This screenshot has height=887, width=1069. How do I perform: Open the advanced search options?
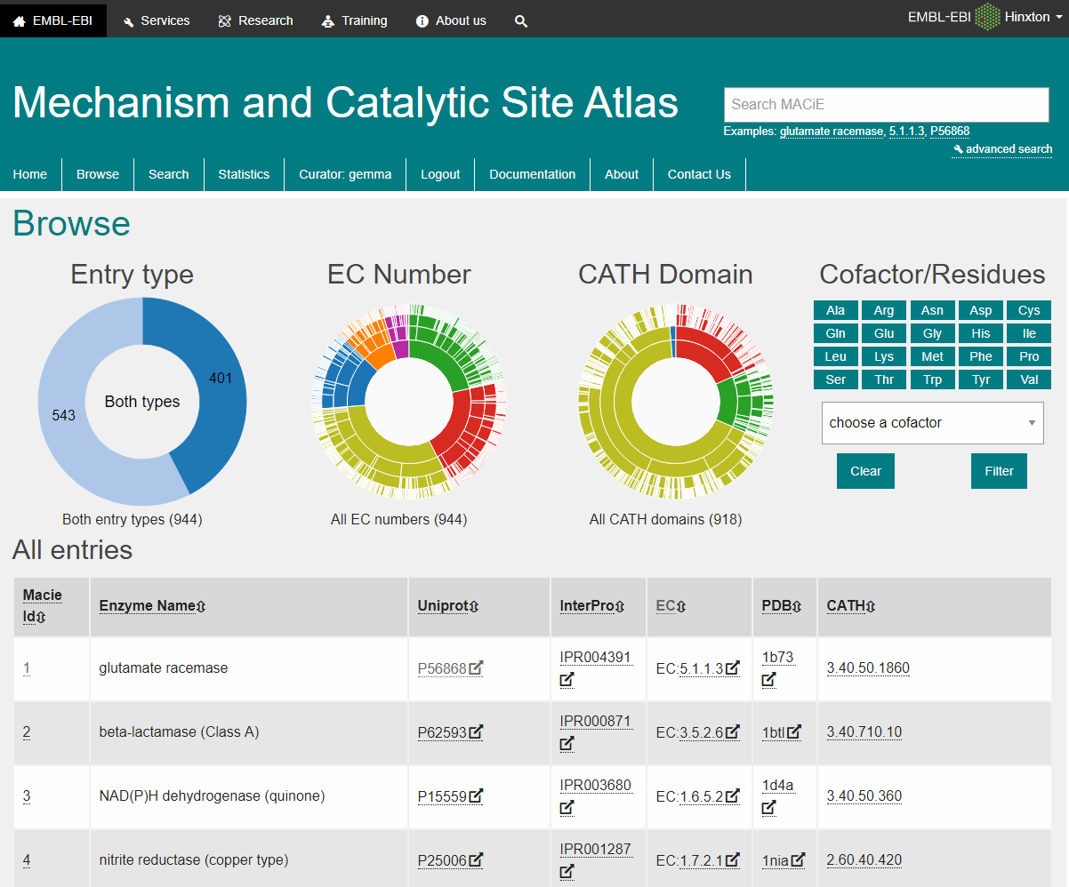click(1002, 149)
